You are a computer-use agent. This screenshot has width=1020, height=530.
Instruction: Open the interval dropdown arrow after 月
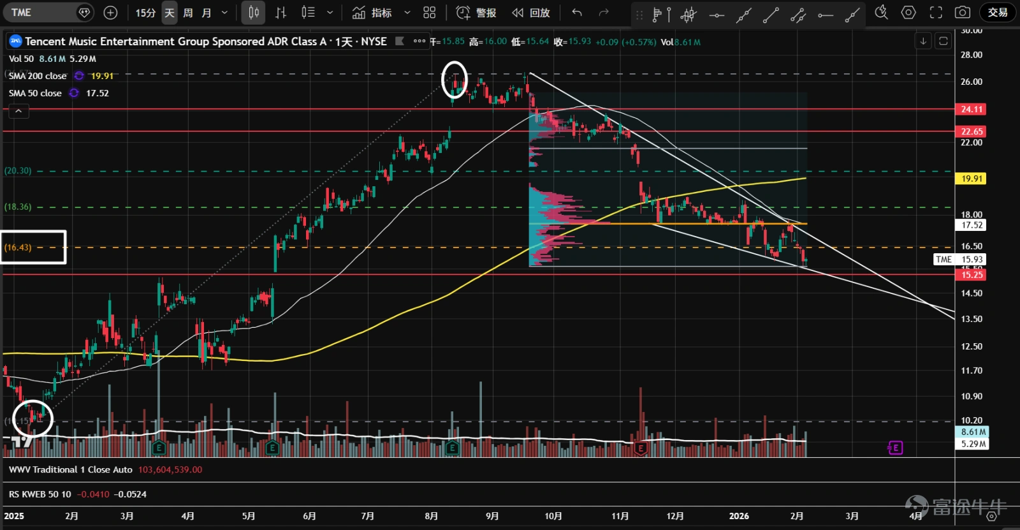pyautogui.click(x=224, y=12)
